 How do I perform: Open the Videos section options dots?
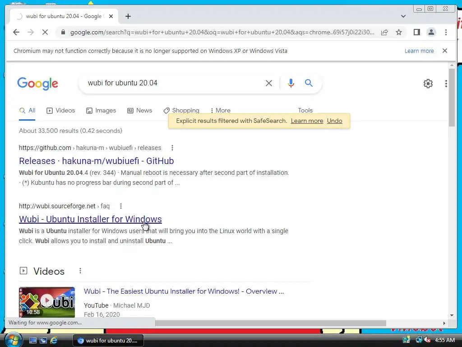(x=80, y=271)
